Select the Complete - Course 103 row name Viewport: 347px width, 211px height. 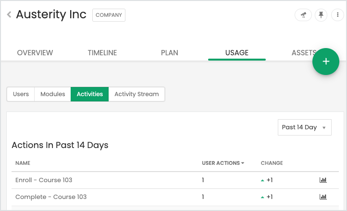click(51, 197)
